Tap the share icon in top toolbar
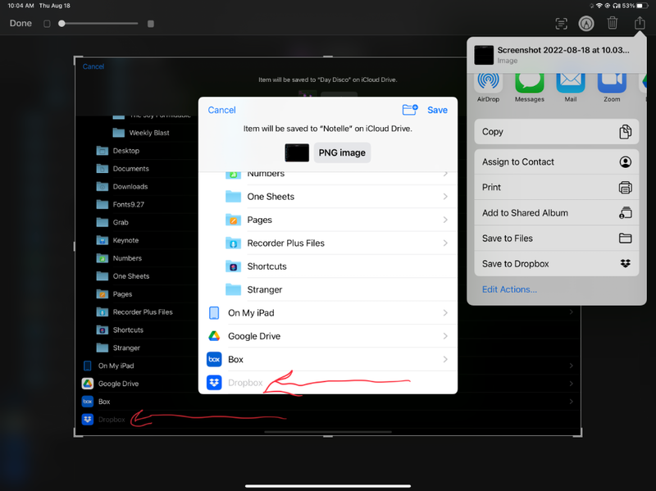 (640, 23)
